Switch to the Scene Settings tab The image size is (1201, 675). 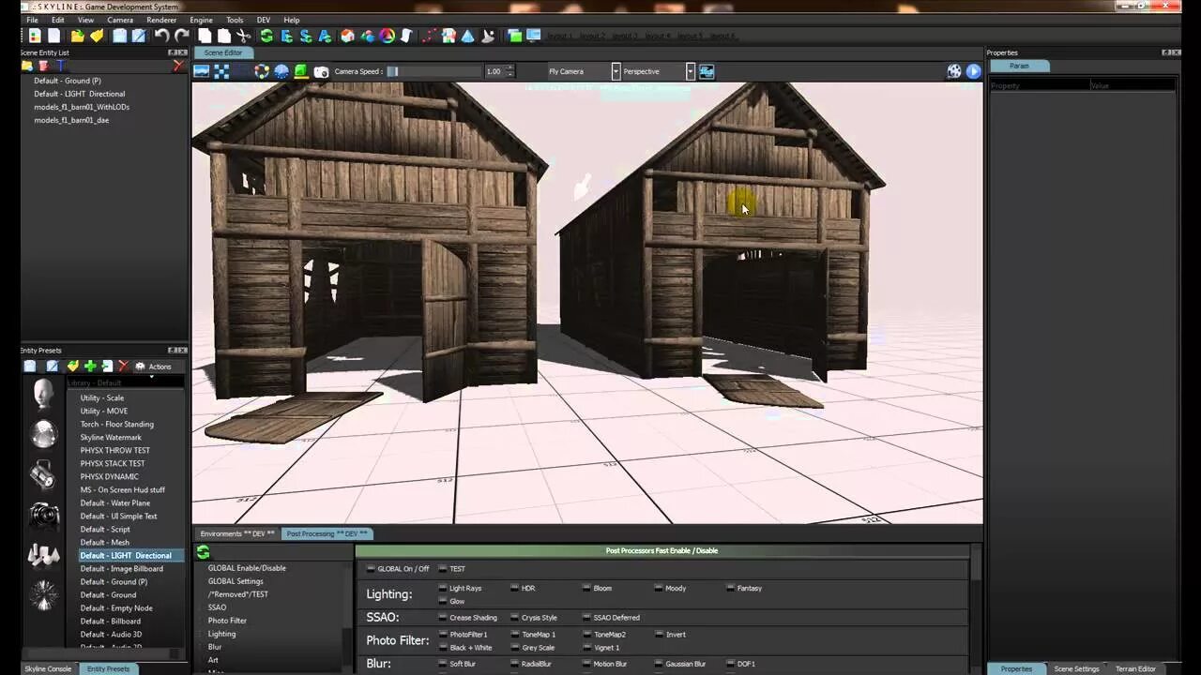coord(1076,668)
